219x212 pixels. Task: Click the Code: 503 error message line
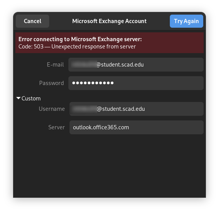pos(77,47)
